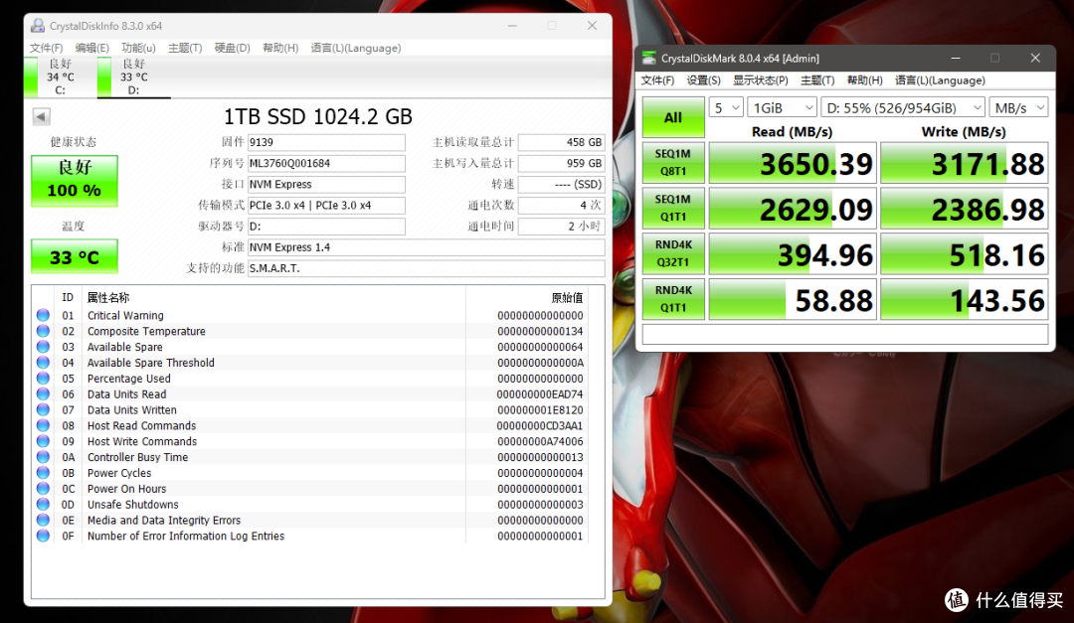1074x623 pixels.
Task: Run the SEQ1M Q8T1 benchmark
Action: point(673,162)
